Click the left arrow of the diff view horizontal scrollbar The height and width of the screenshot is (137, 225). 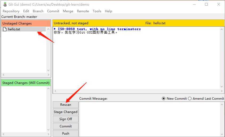click(55, 91)
